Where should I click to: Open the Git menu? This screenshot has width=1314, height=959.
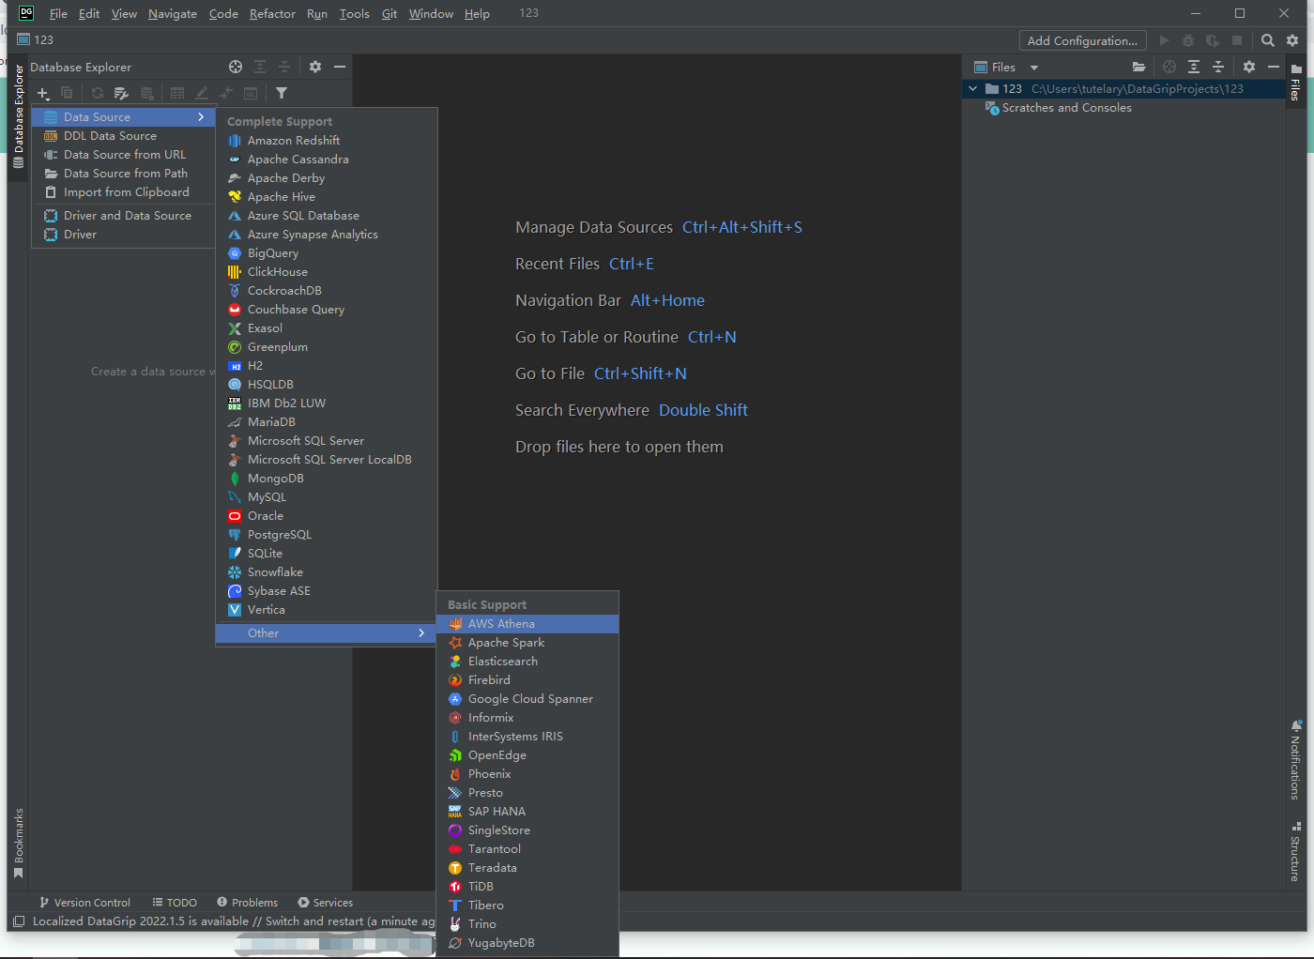coord(390,13)
